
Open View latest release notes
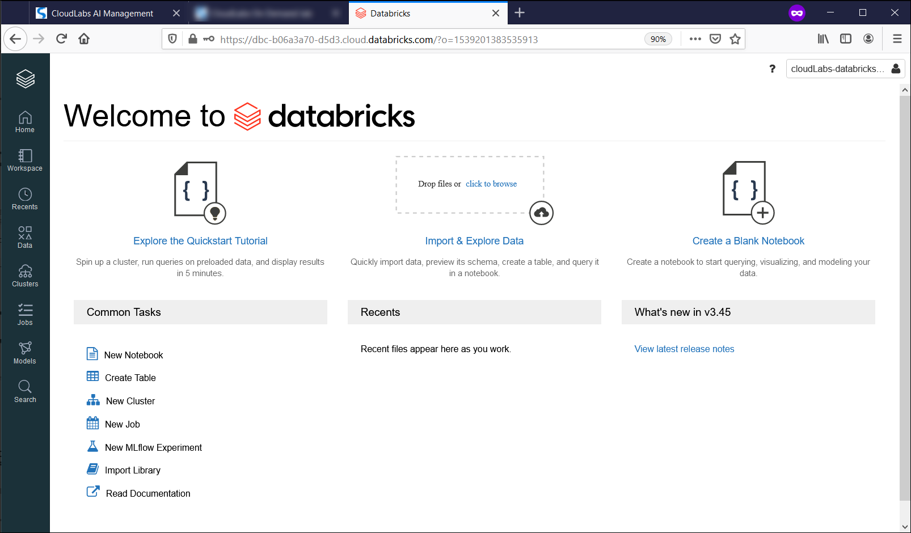684,349
